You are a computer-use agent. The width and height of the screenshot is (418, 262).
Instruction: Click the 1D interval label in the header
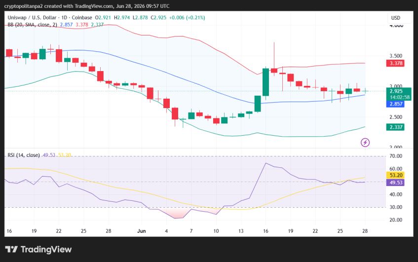coord(64,18)
